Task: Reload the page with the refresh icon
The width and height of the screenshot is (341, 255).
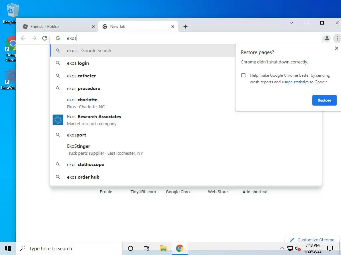Action: click(45, 39)
